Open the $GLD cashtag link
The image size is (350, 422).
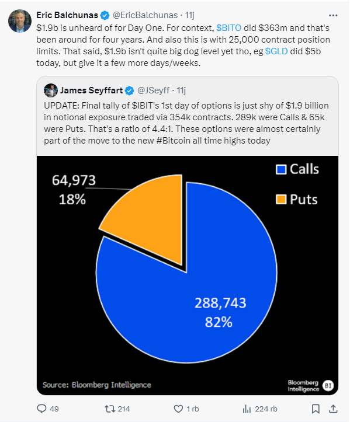pyautogui.click(x=276, y=51)
